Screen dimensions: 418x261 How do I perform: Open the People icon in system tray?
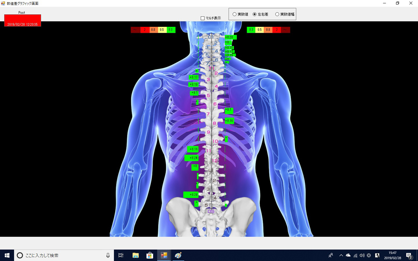pos(331,256)
